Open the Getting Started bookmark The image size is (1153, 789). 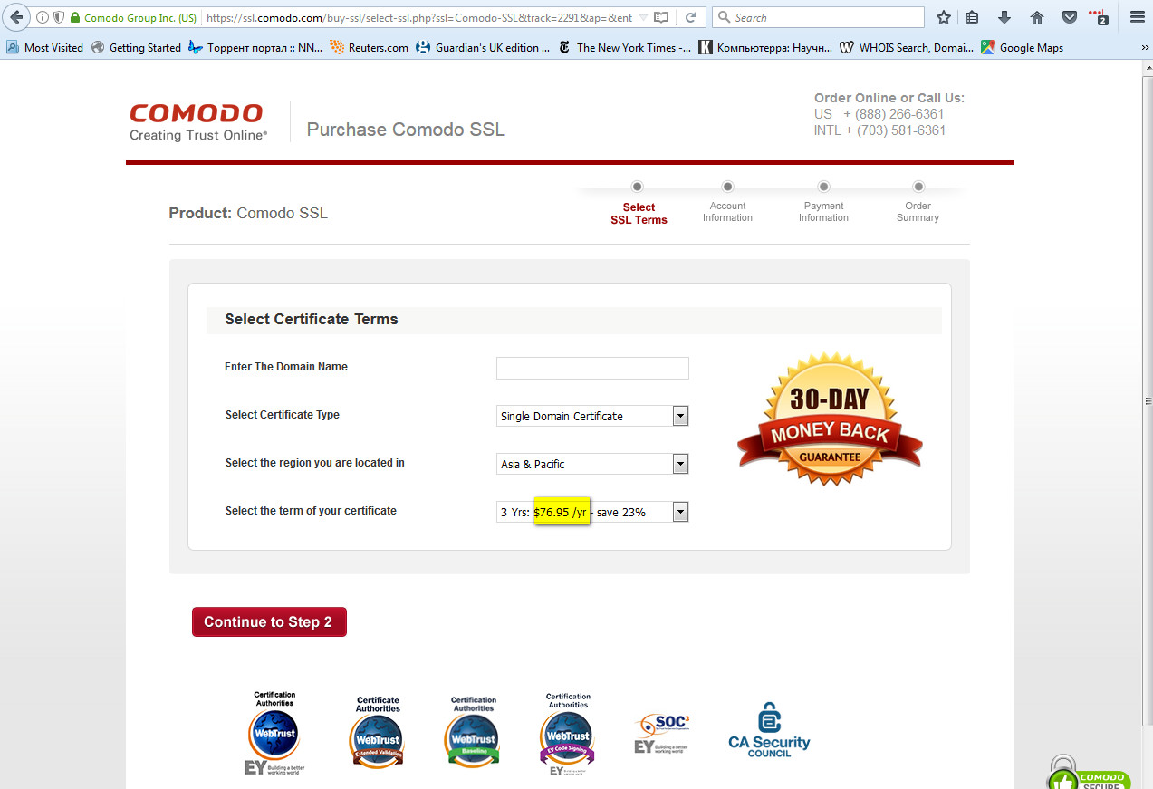(x=136, y=48)
